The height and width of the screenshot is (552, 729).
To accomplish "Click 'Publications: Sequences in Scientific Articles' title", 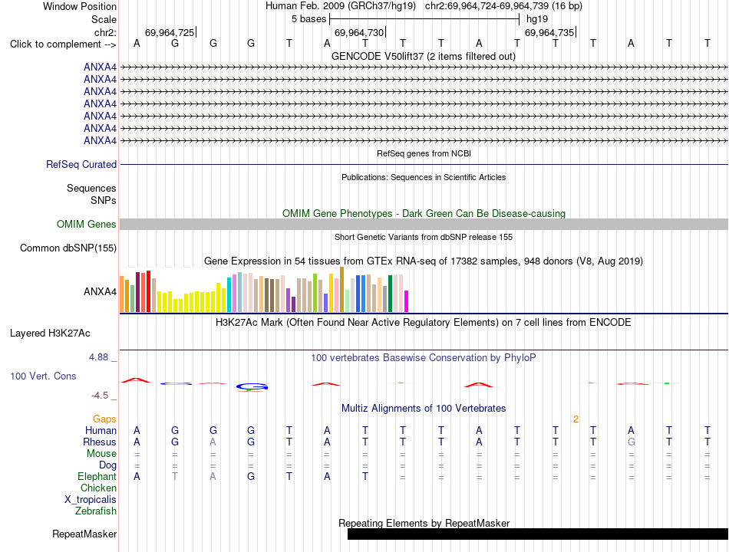I will click(424, 177).
